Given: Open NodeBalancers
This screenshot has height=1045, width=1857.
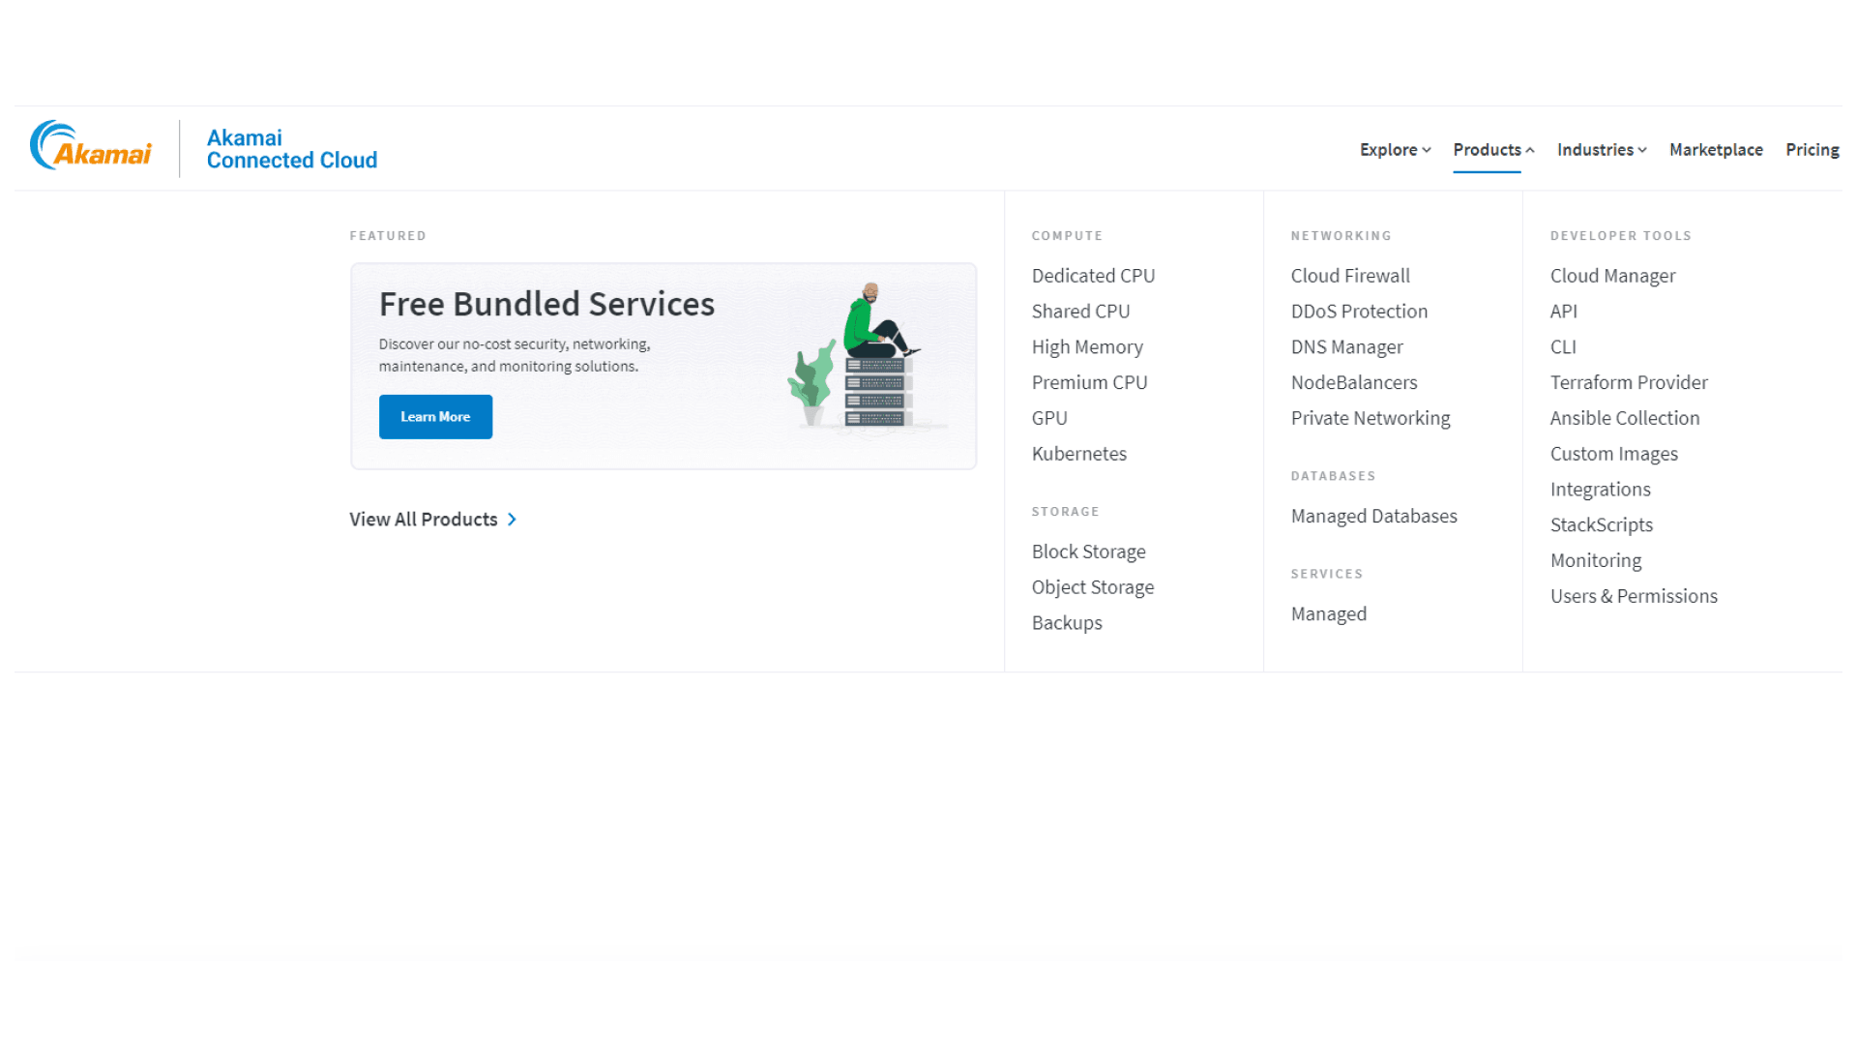Looking at the screenshot, I should click(1354, 383).
